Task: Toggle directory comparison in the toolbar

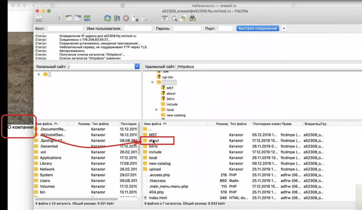Action: pyautogui.click(x=174, y=18)
